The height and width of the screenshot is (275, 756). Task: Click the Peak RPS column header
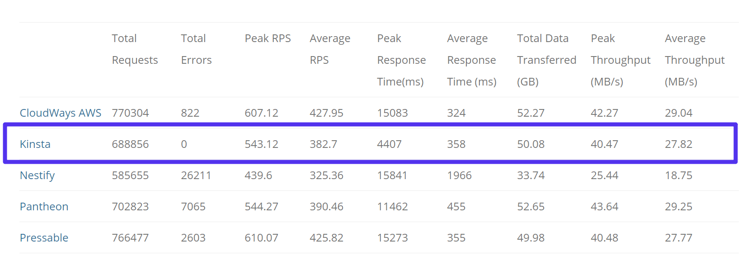point(268,39)
